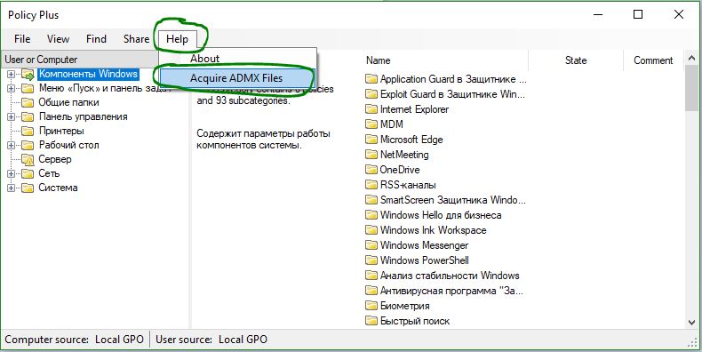Click the Система folder icon in tree
This screenshot has height=352, width=702.
[x=28, y=188]
